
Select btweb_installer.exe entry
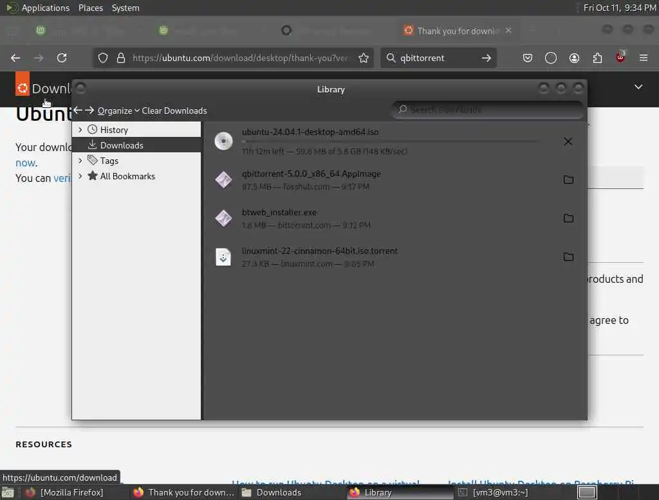(x=395, y=219)
